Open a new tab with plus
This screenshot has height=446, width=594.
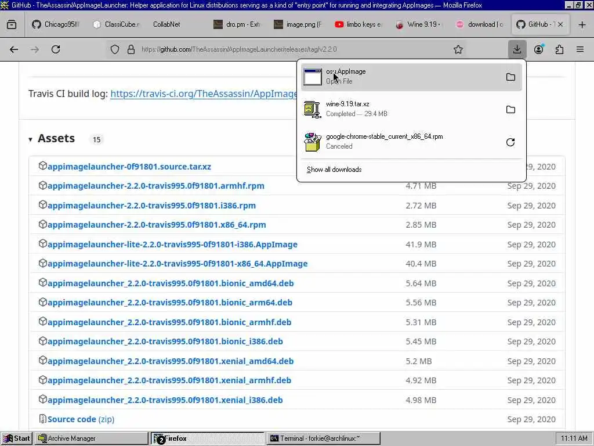[582, 24]
